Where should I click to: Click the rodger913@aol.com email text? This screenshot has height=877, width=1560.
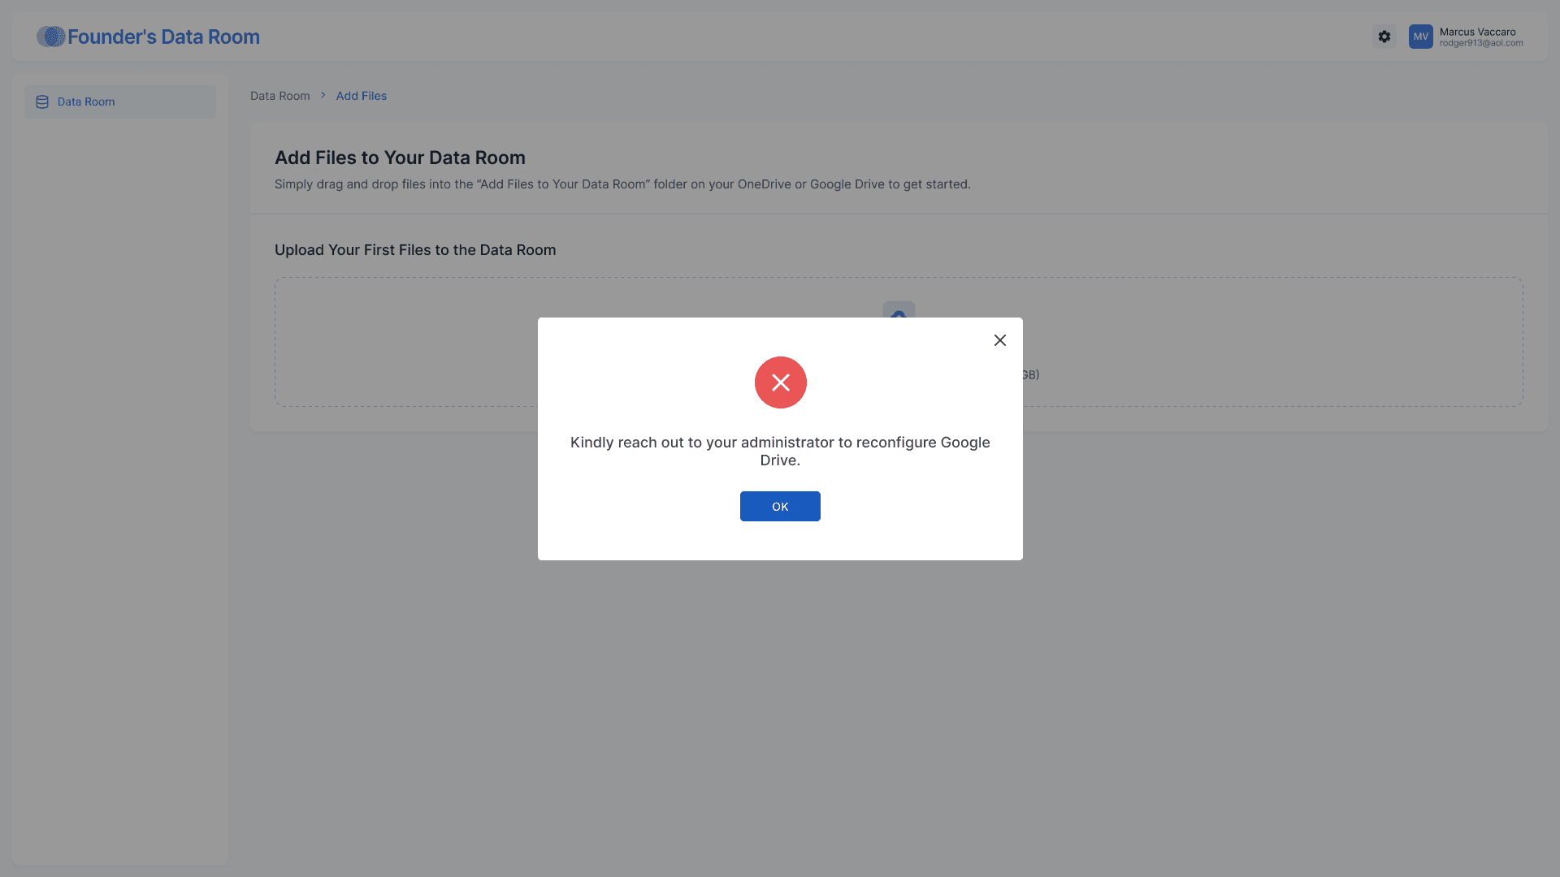pyautogui.click(x=1480, y=43)
